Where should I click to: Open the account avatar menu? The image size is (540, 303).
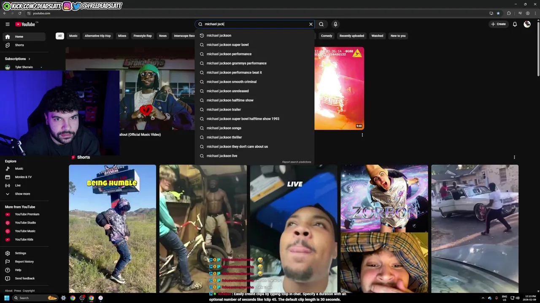527,24
